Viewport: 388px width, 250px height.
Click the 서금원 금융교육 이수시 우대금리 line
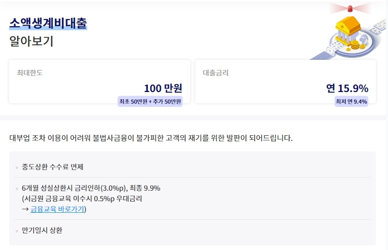click(82, 198)
